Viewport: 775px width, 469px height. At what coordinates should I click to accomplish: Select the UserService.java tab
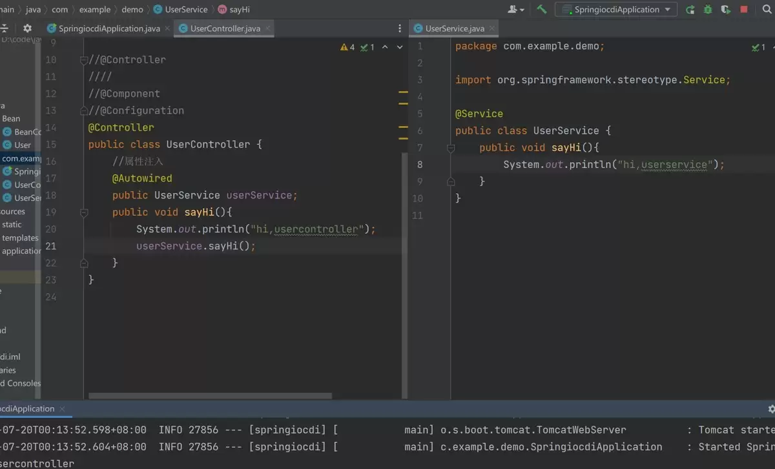455,28
